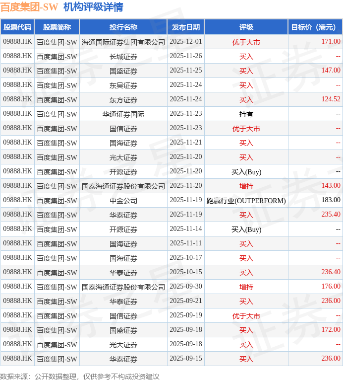
Task: Click 百度集团-SW in the 东方证券 row
Action: pos(57,100)
